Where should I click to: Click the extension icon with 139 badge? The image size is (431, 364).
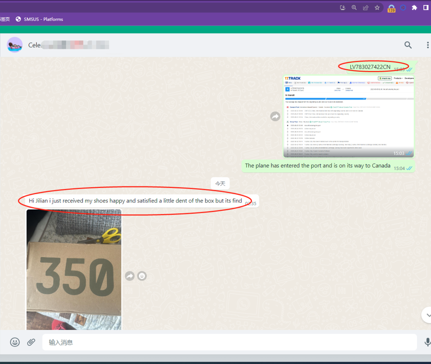391,8
